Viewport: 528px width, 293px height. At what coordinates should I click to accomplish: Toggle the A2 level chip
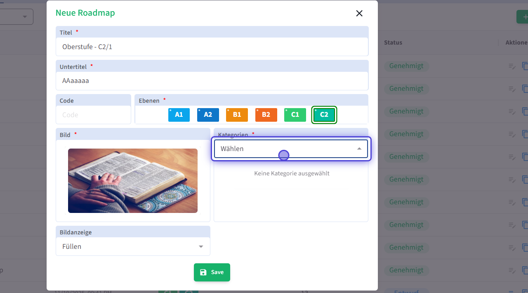208,115
